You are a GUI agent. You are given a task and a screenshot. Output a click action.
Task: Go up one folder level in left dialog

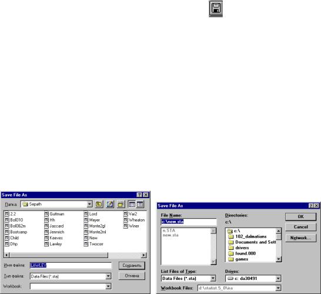tap(99, 204)
